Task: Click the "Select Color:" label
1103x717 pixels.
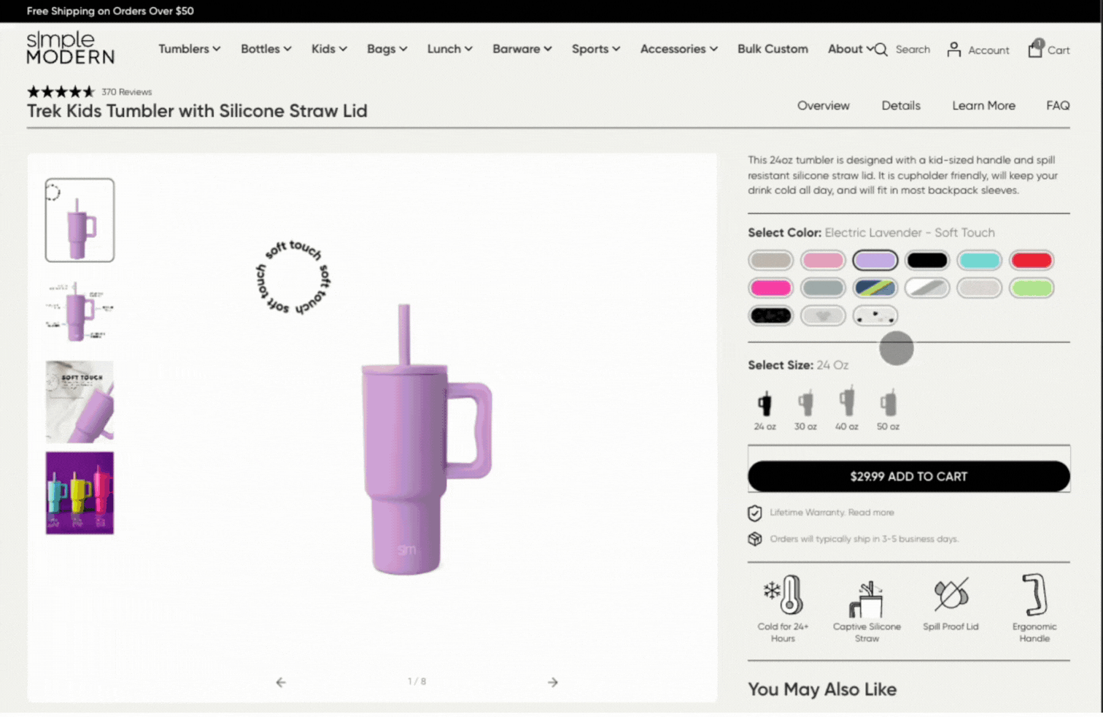Action: click(x=784, y=233)
